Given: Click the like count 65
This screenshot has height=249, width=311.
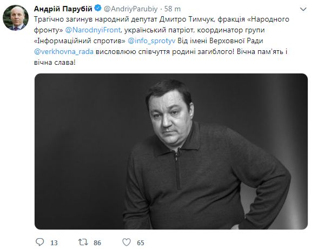Looking at the screenshot, I should (x=141, y=243).
